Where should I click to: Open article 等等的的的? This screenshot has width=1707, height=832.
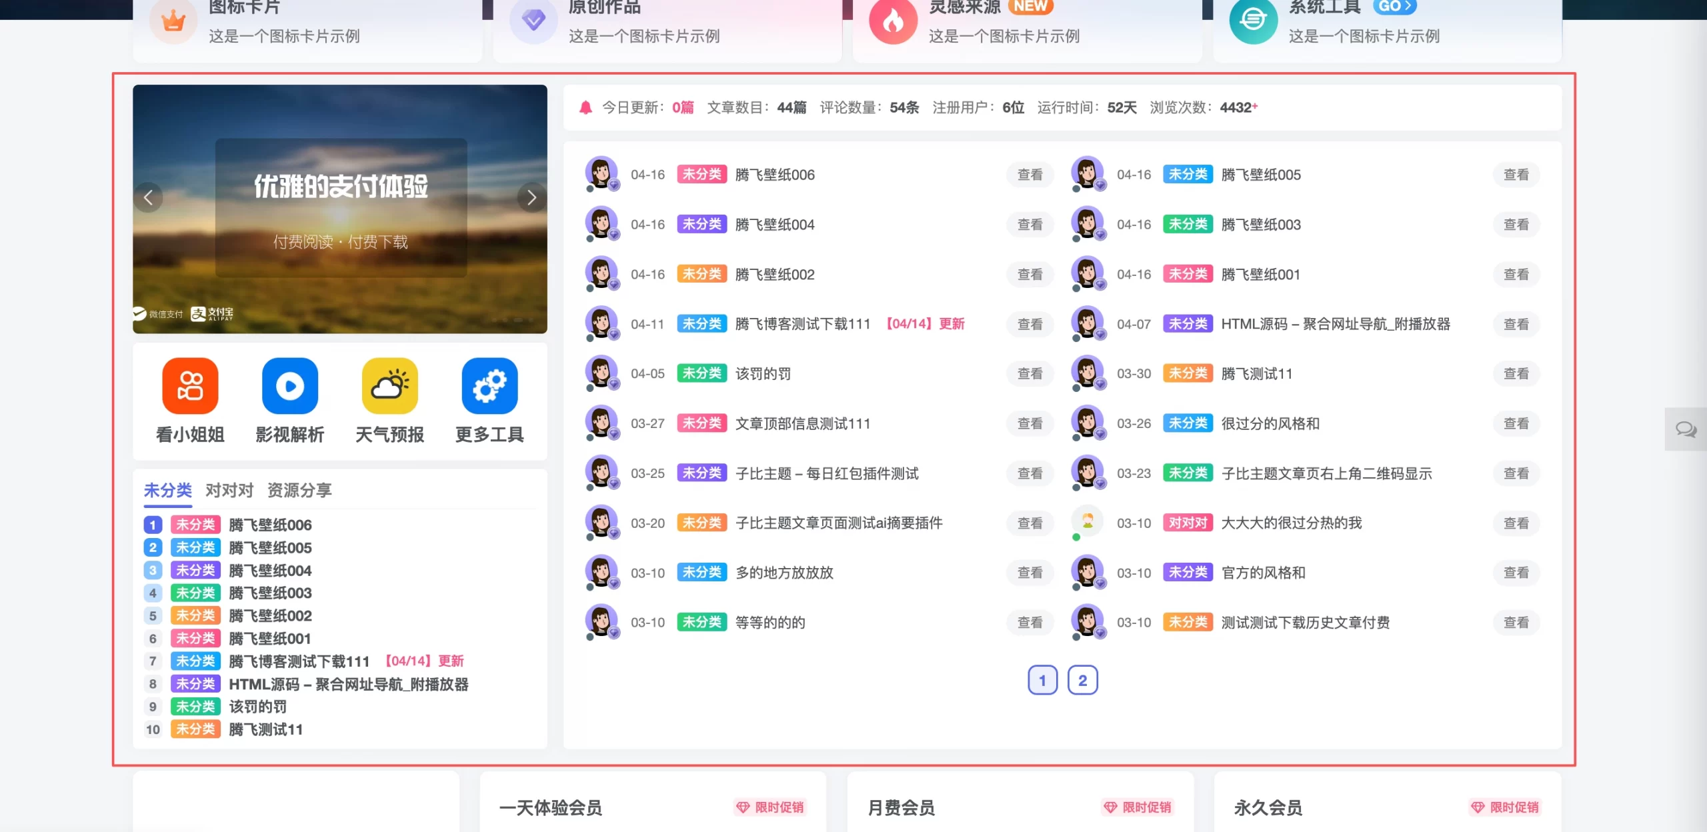(x=770, y=623)
